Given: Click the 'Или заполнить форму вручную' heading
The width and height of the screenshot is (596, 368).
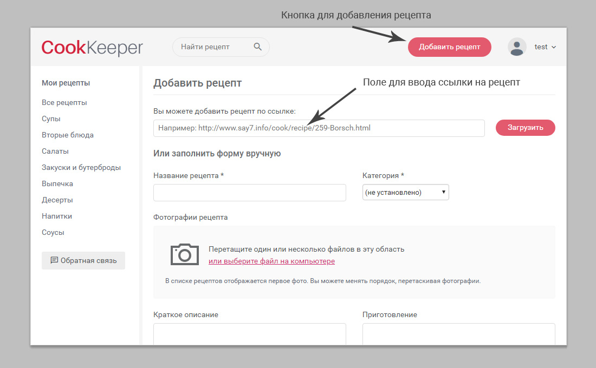Looking at the screenshot, I should pos(217,154).
